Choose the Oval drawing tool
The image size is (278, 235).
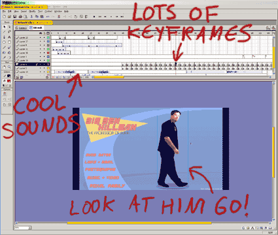(x=5, y=42)
